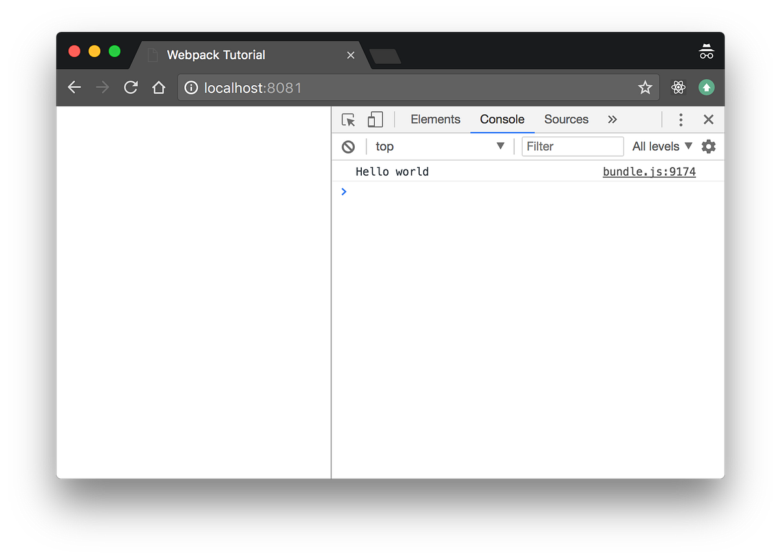781x559 pixels.
Task: Open the top execution context dropdown
Action: [441, 147]
